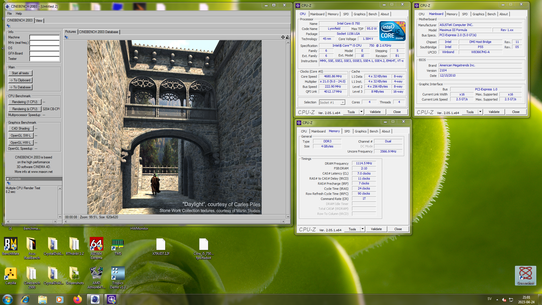Open the Asus RealBench desktop folder
The image size is (542, 305).
32,248
